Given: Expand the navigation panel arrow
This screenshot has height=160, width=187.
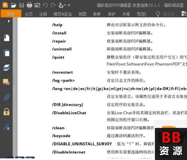Looking at the screenshot, I should click(x=9, y=21).
